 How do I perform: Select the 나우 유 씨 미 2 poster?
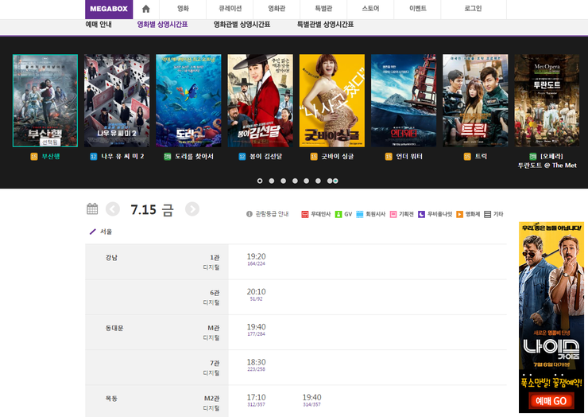[117, 100]
